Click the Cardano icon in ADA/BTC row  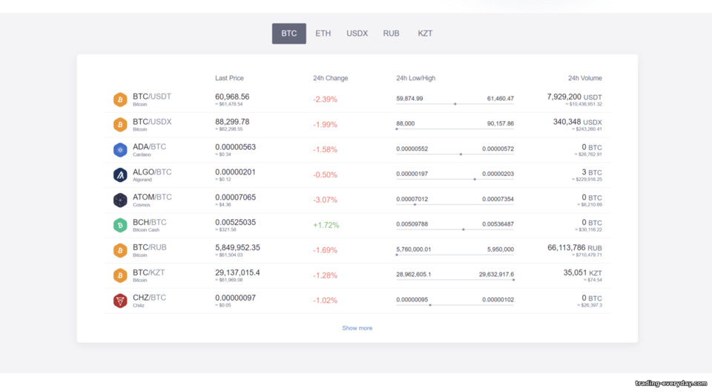coord(120,150)
